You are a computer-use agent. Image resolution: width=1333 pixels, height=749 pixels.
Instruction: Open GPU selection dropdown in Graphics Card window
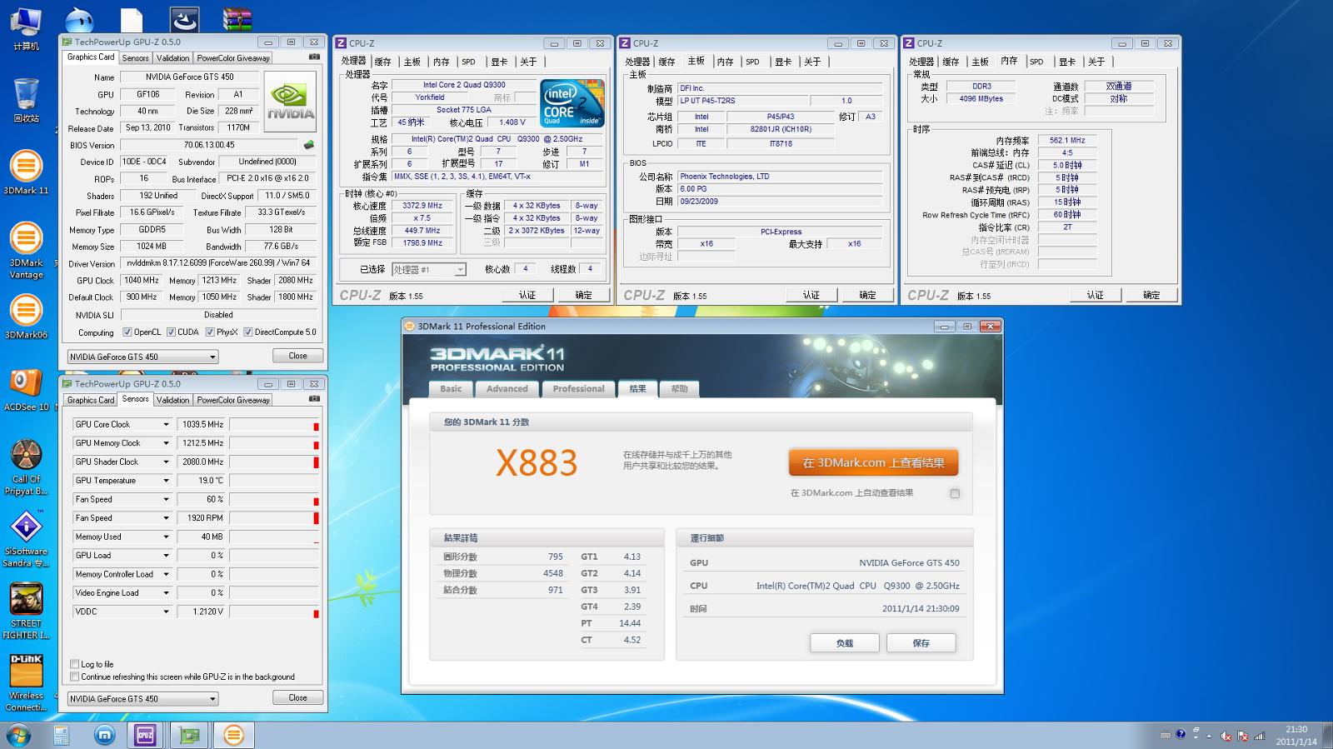point(142,357)
